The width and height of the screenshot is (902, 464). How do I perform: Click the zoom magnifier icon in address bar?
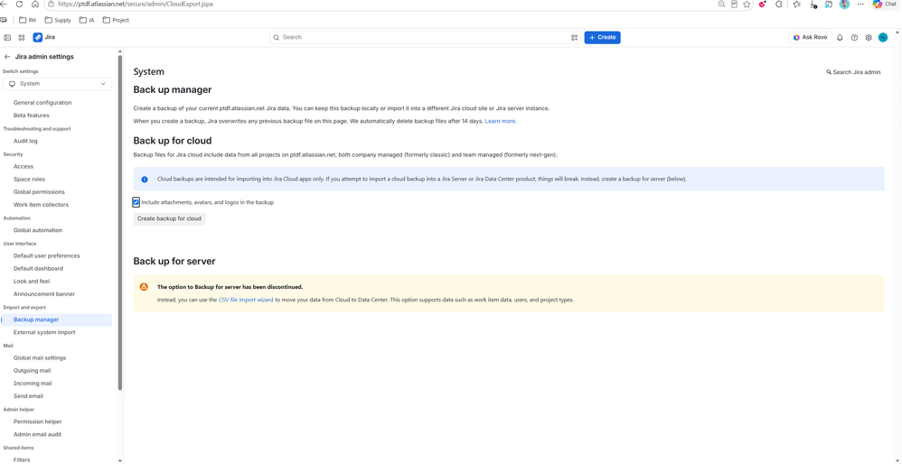click(721, 4)
